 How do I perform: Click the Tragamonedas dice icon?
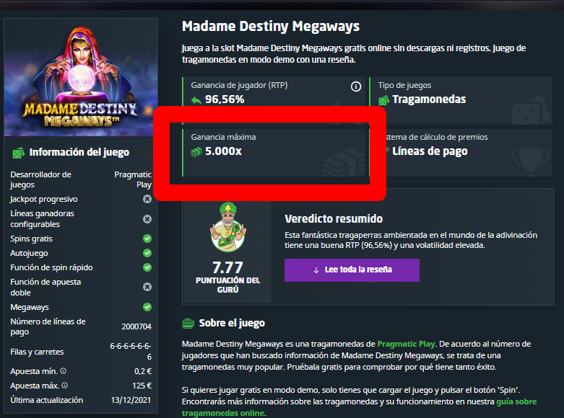383,100
